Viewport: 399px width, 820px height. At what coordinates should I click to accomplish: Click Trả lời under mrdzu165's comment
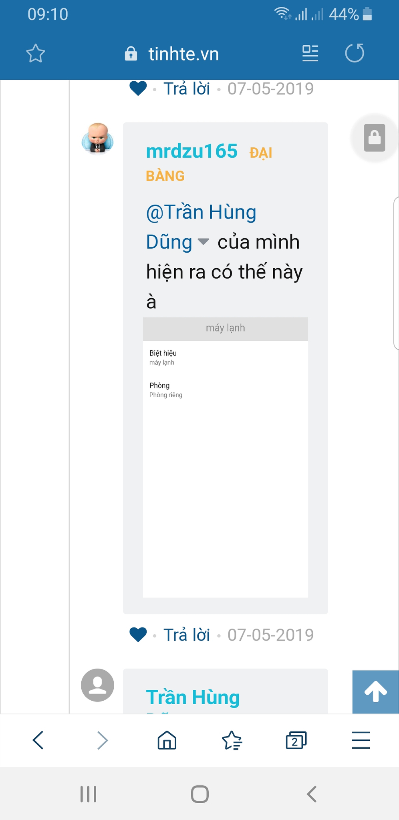coord(187,635)
